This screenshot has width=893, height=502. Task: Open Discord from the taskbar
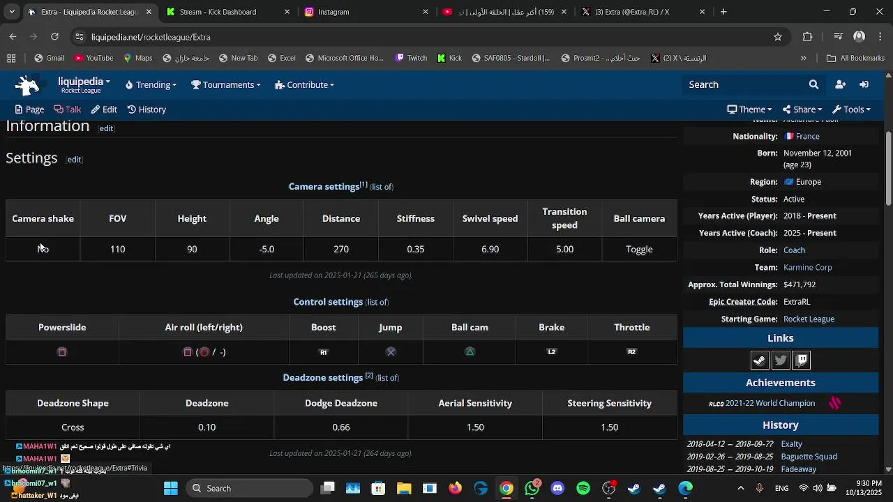point(557,488)
